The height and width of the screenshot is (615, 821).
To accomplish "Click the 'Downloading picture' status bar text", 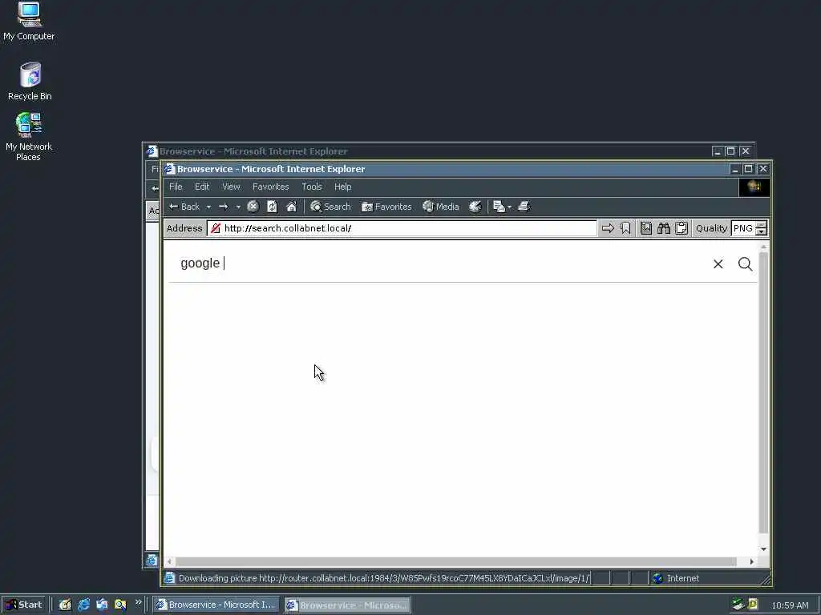I will [x=384, y=578].
